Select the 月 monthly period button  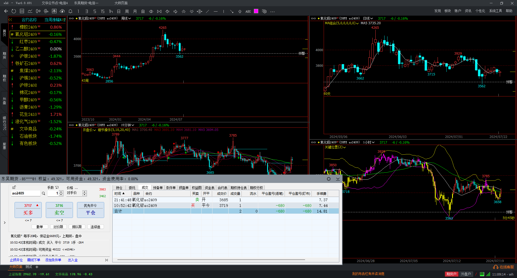tap(135, 11)
